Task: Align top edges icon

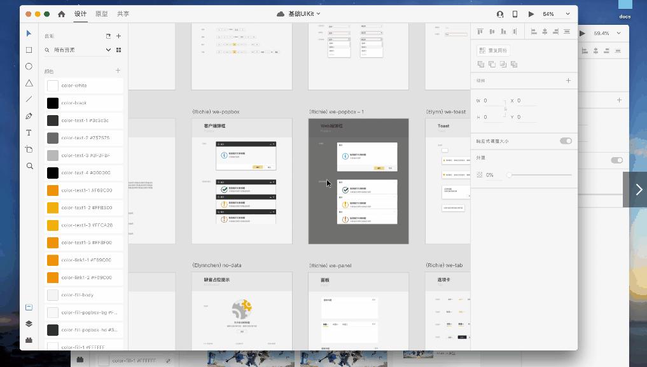Action: [480, 32]
